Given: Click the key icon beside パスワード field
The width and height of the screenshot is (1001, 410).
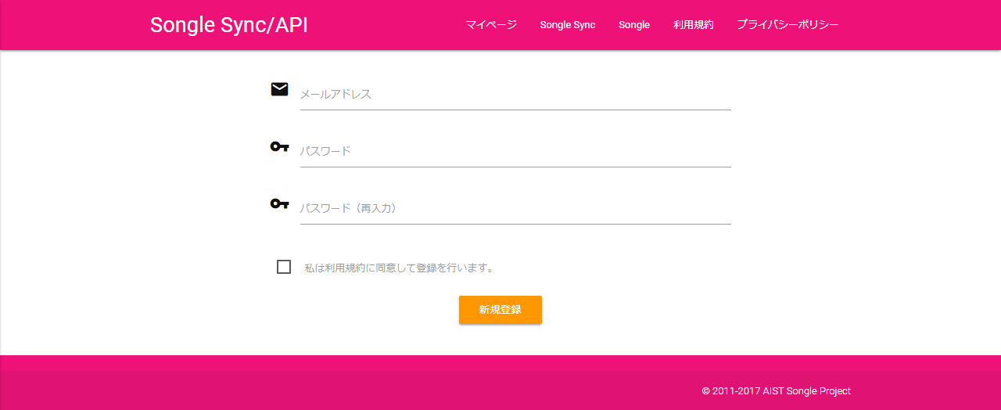Looking at the screenshot, I should click(279, 146).
